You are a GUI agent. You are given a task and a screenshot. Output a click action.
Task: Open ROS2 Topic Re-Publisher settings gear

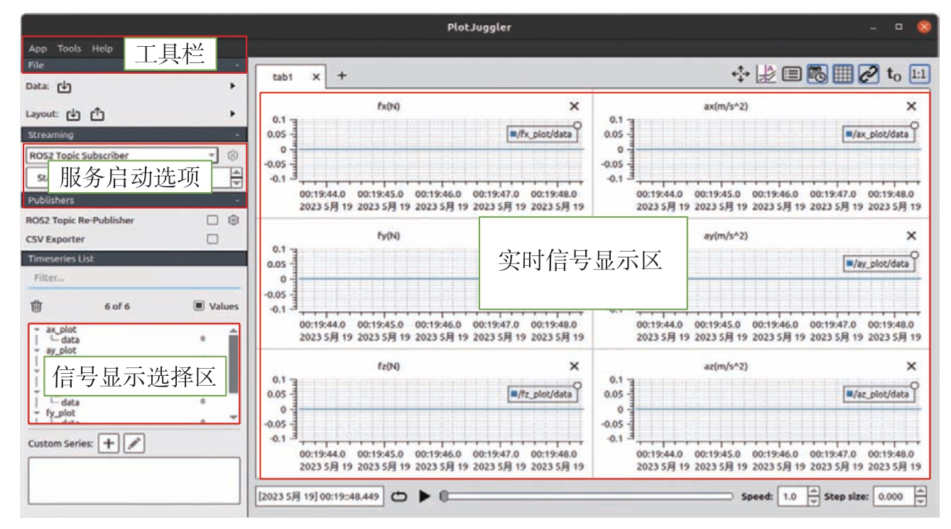coord(232,221)
